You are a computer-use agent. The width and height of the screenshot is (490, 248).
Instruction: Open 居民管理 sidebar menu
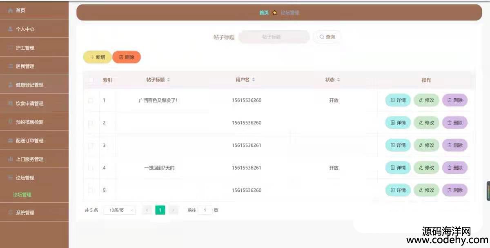(34, 66)
